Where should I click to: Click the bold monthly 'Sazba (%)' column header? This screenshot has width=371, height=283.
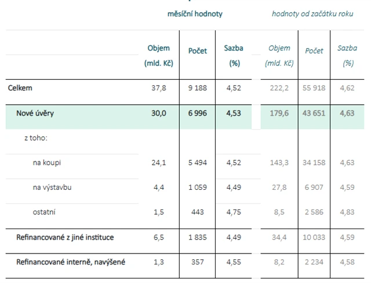point(234,55)
